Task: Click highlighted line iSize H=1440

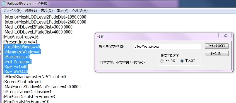Action: pyautogui.click(x=15, y=67)
